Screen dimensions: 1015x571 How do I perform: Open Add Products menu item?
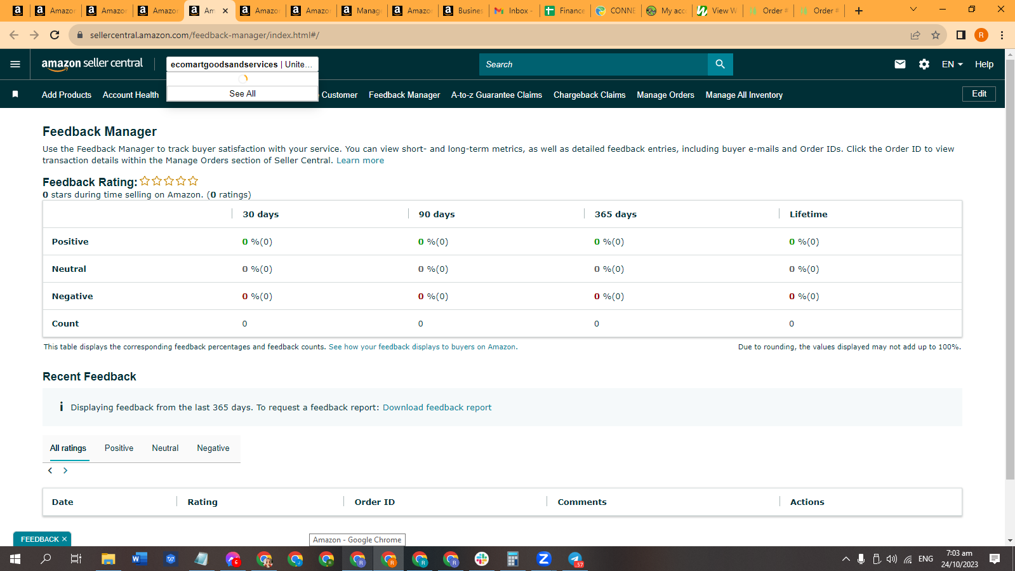67,95
